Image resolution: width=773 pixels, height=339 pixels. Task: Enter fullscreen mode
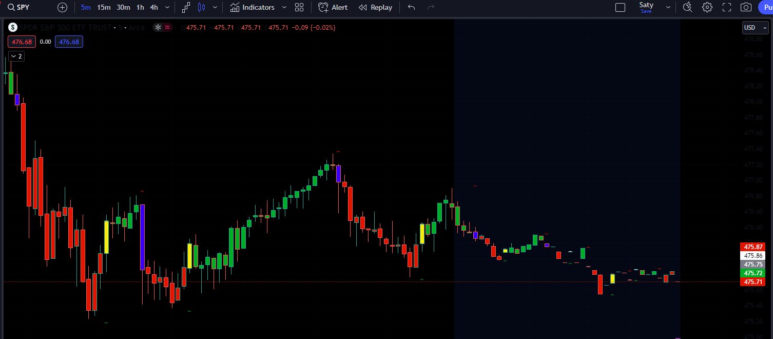click(x=727, y=7)
